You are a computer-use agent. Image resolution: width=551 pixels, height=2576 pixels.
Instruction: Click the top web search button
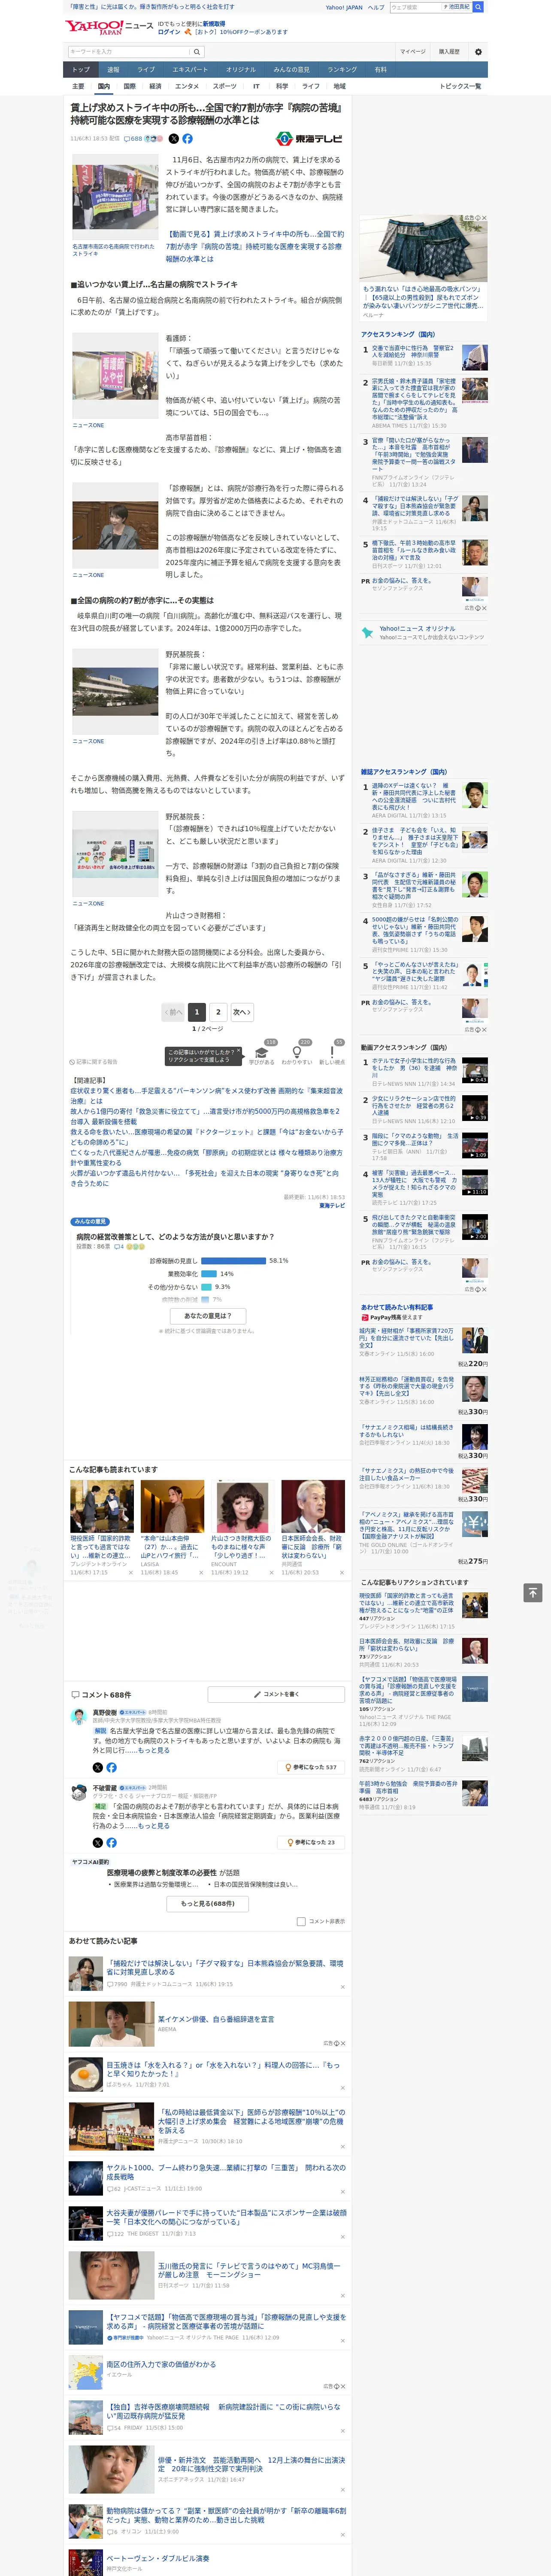pos(478,7)
